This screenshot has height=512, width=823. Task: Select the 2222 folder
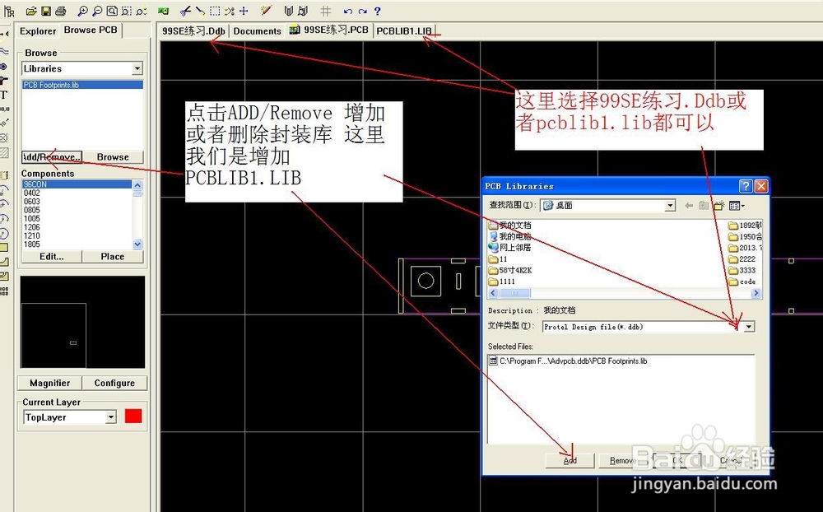742,259
